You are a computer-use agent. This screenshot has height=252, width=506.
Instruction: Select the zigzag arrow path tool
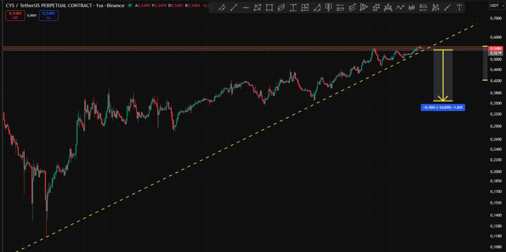click(x=400, y=7)
